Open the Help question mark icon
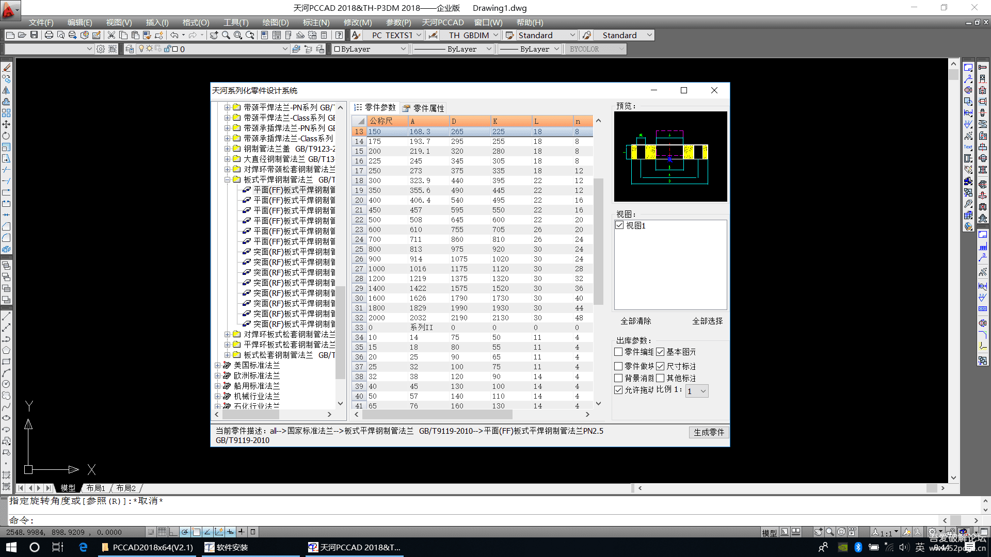This screenshot has width=991, height=557. point(339,35)
